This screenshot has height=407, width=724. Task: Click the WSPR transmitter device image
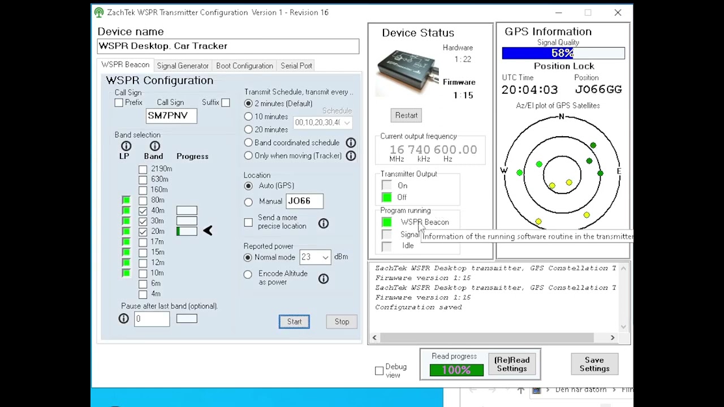click(x=407, y=71)
